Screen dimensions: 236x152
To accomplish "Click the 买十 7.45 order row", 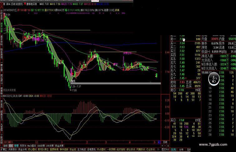I will [x=185, y=78].
